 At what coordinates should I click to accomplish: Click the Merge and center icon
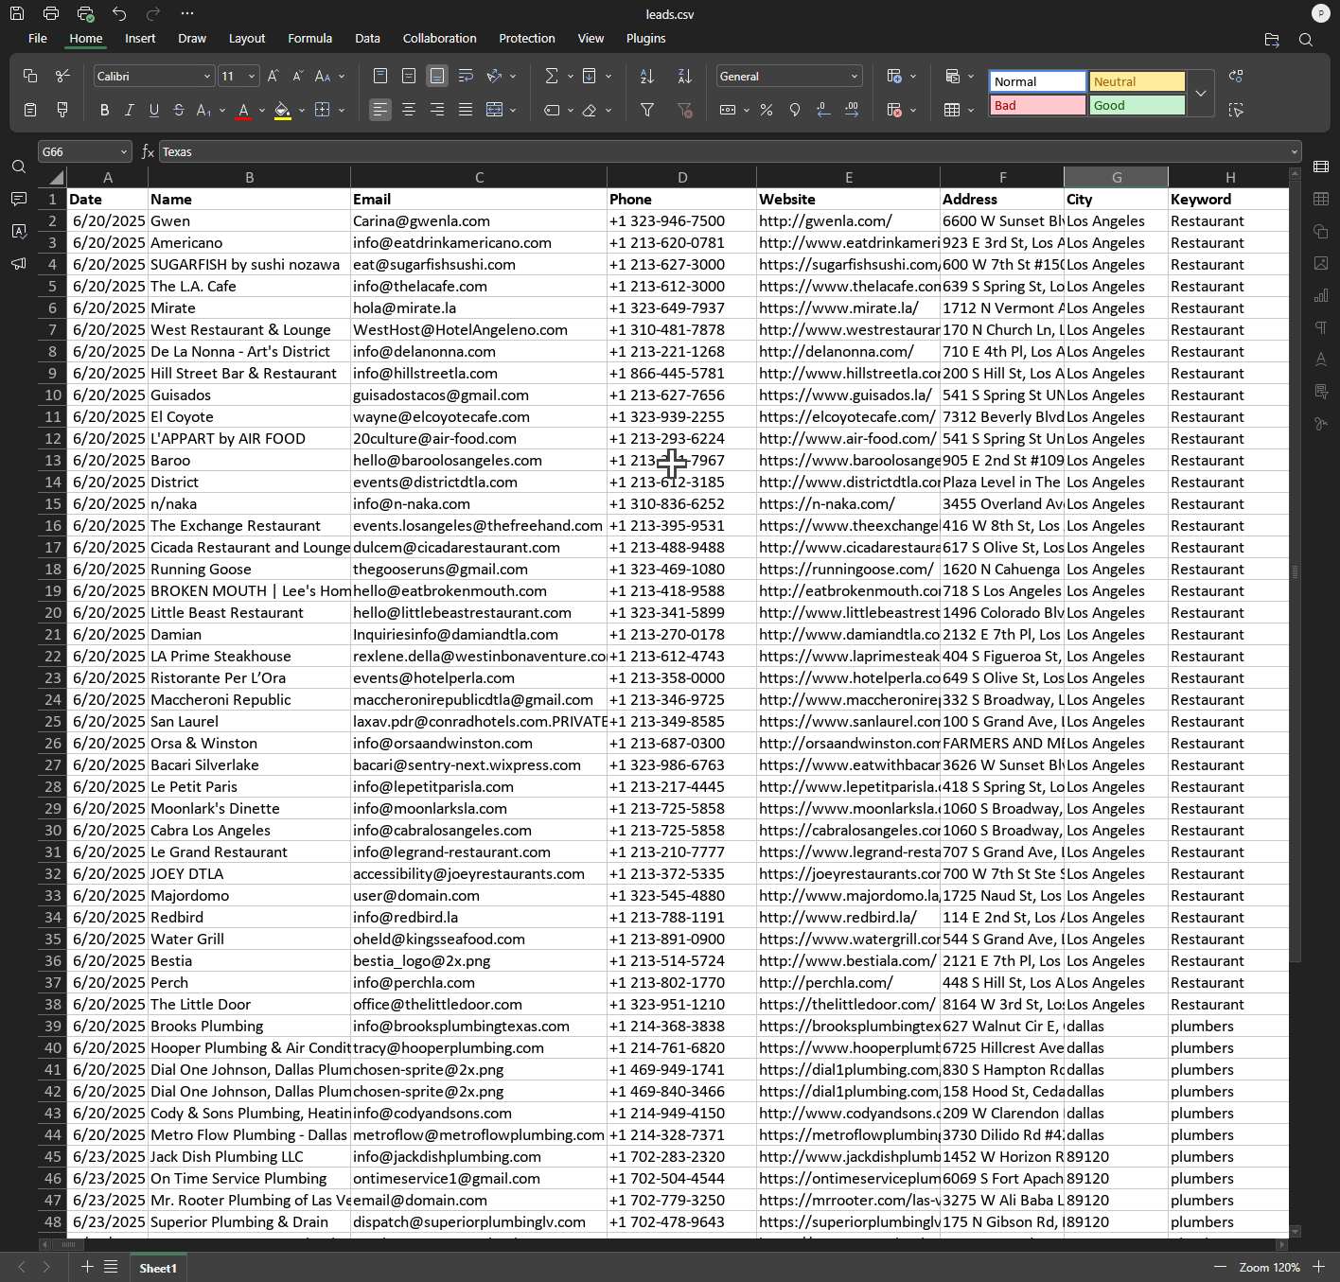point(494,110)
